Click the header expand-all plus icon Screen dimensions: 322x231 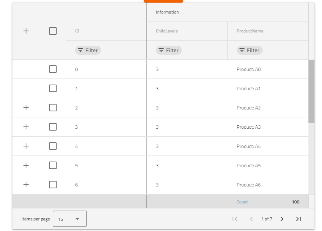(x=26, y=31)
